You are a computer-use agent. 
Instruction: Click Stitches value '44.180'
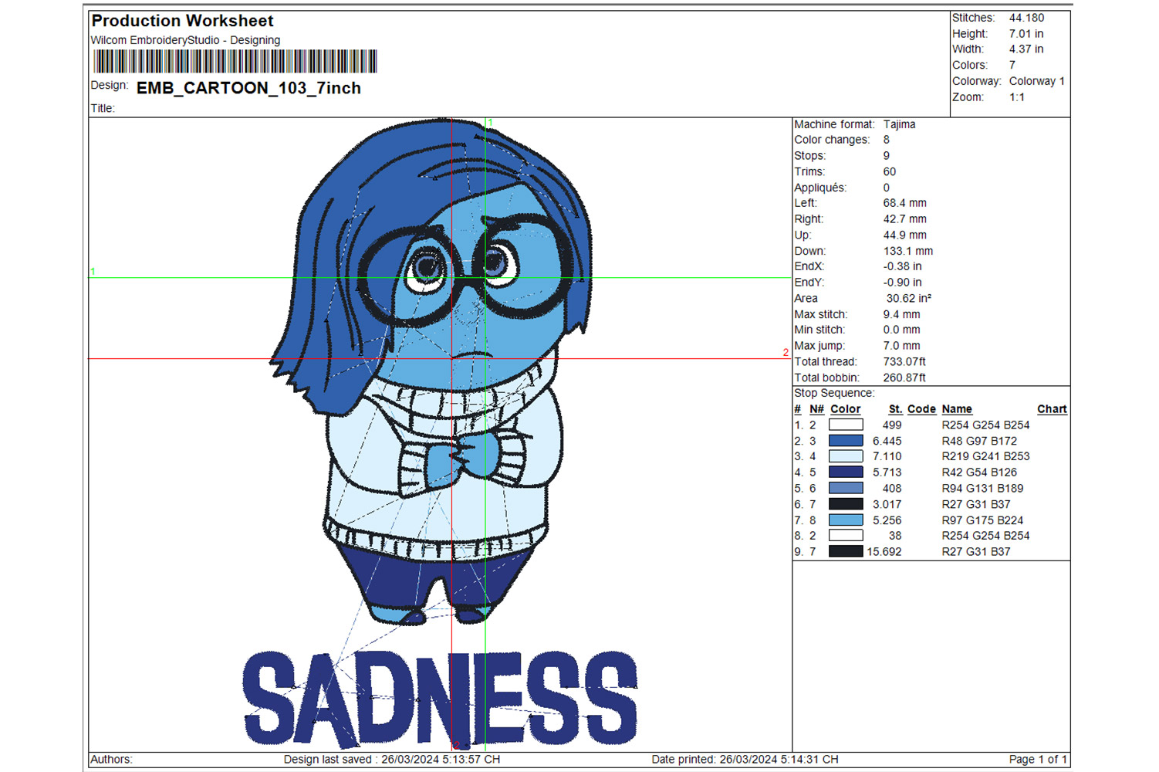pyautogui.click(x=1026, y=18)
